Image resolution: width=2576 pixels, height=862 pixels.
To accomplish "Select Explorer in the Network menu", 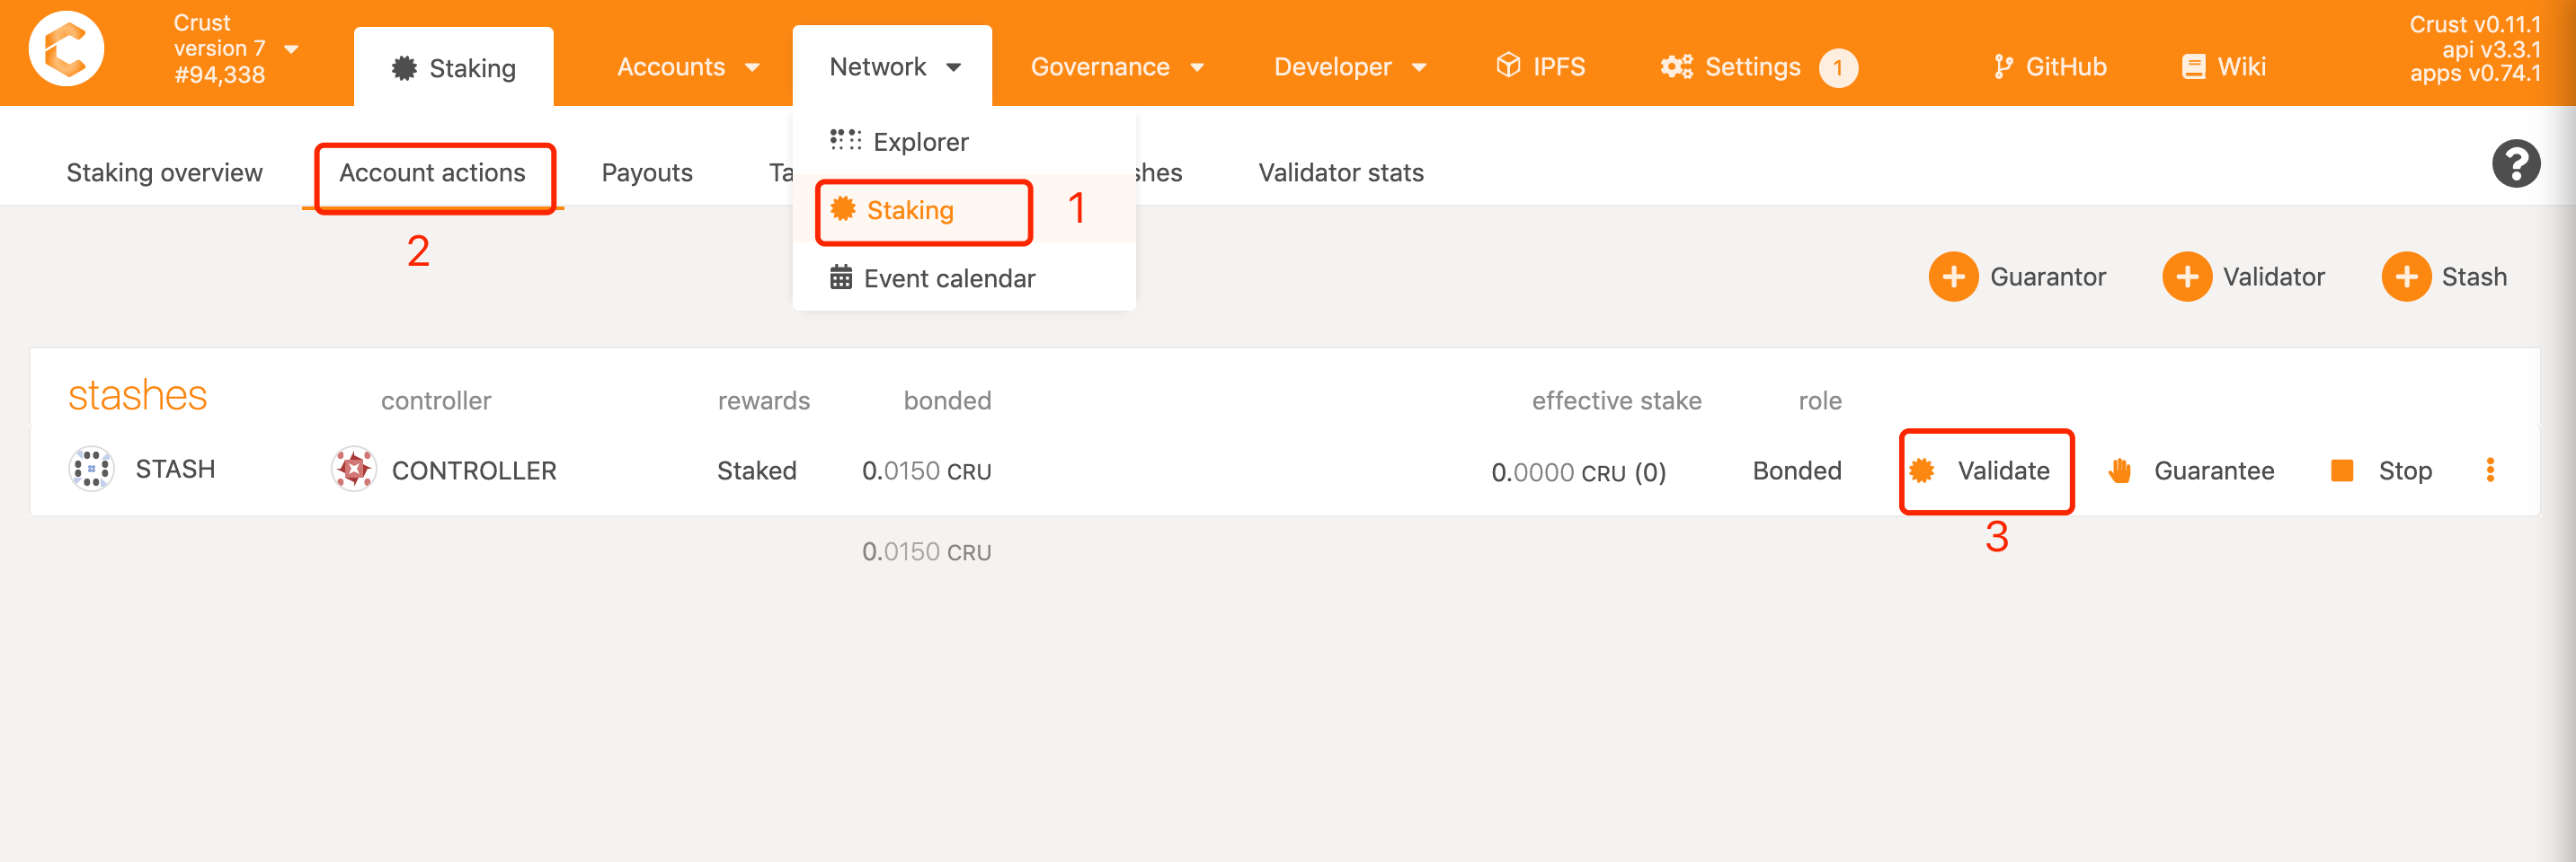I will (964, 142).
